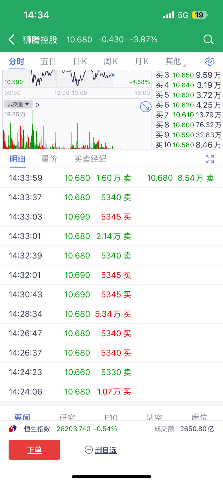This screenshot has width=223, height=483.
Task: Open stock search with magnifier icon
Action: tap(208, 39)
